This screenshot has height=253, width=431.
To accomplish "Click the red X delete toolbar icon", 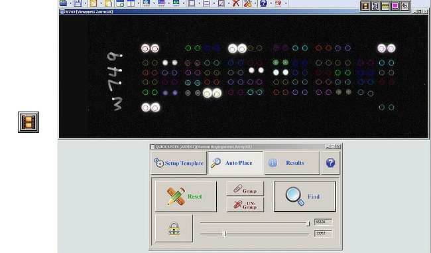I will click(x=235, y=3).
